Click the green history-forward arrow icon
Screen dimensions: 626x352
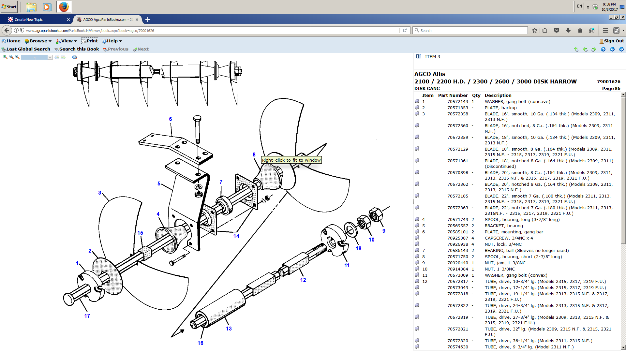coord(594,50)
